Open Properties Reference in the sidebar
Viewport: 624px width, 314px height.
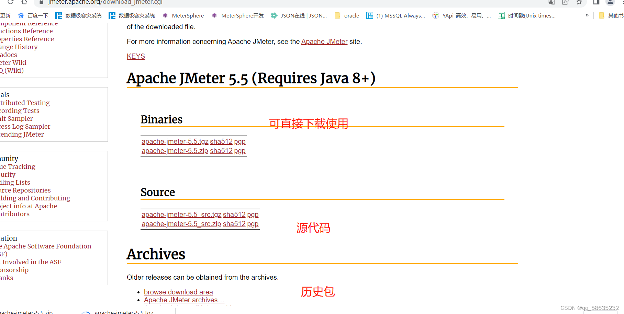pos(27,39)
